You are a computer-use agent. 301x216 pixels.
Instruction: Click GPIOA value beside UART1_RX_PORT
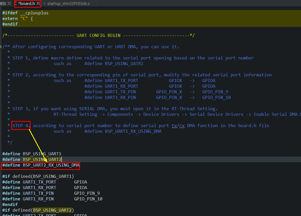81,187
